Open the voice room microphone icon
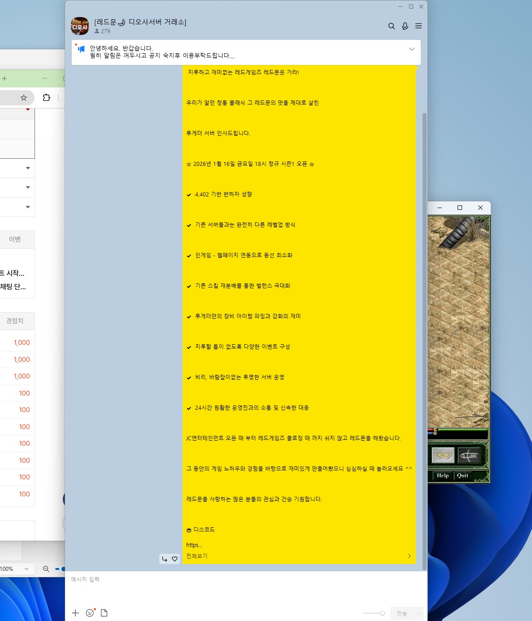 tap(405, 26)
